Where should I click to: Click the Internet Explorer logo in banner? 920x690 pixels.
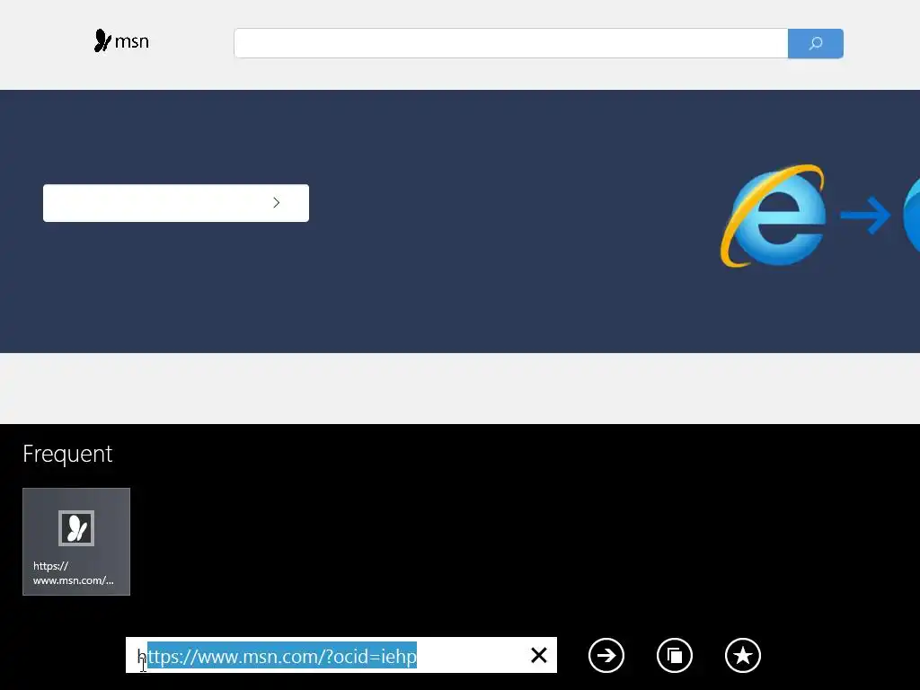[x=774, y=216]
